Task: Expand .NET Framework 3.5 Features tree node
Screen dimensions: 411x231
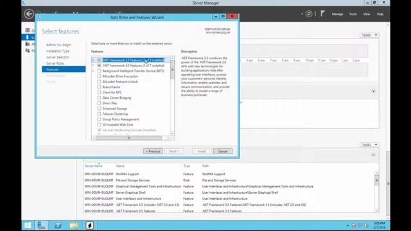Action: point(93,60)
